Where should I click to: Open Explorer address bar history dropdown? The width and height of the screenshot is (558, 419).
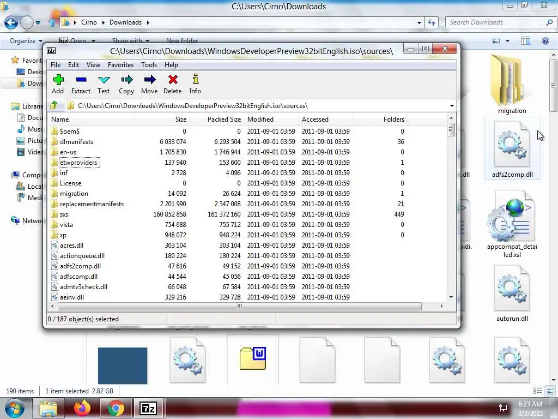tap(419, 22)
